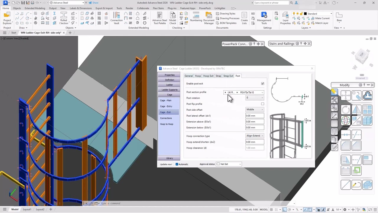378x213 pixels.
Task: Click the ViewCube TOP face
Action: [361, 55]
